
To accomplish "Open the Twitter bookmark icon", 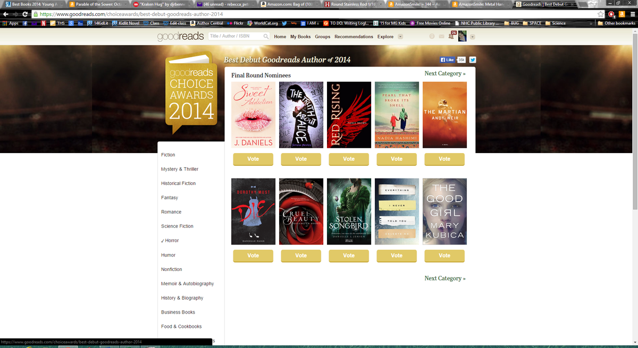I will click(285, 23).
